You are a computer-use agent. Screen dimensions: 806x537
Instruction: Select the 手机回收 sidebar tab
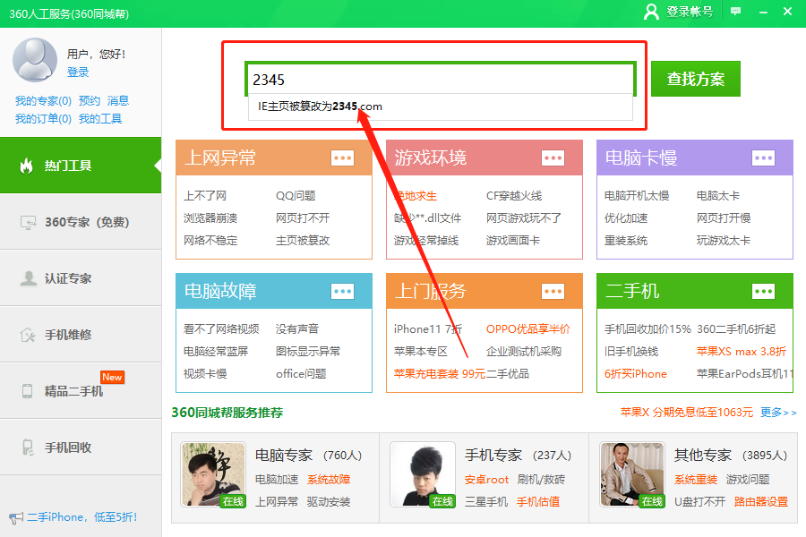pos(81,447)
